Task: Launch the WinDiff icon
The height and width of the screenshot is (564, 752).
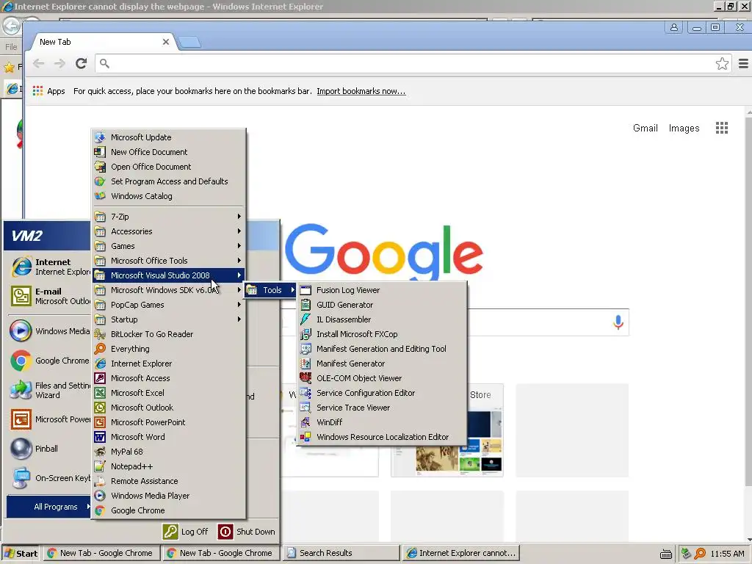Action: click(305, 422)
